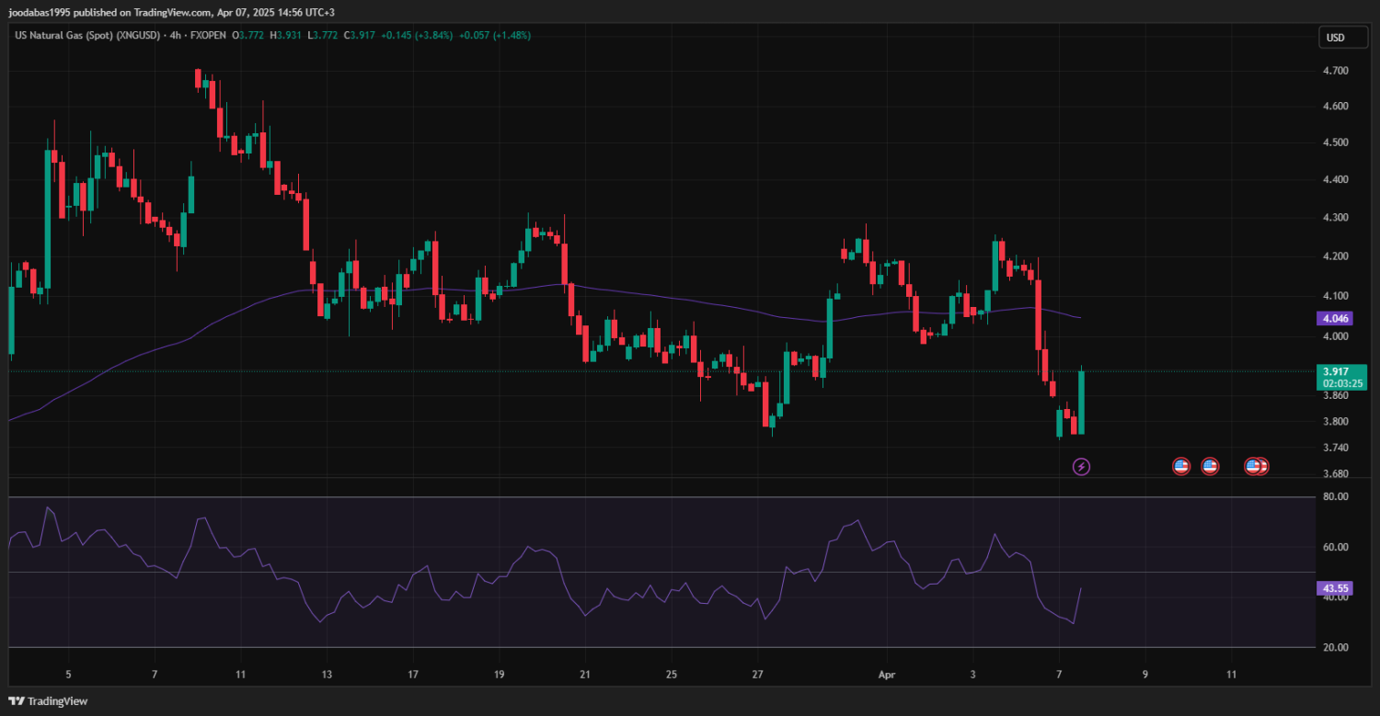
Task: Click the open value O3.772
Action: click(x=247, y=36)
